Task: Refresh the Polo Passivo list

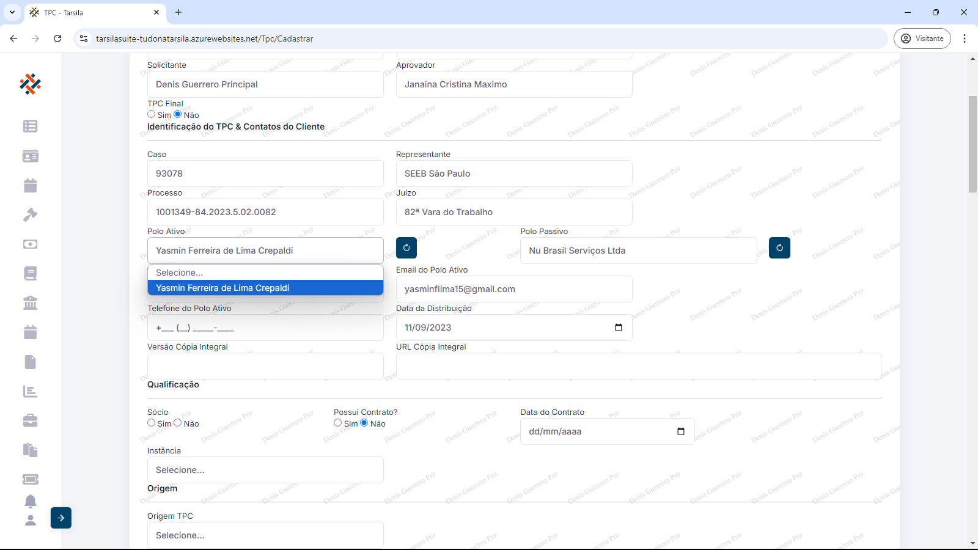Action: click(x=779, y=248)
